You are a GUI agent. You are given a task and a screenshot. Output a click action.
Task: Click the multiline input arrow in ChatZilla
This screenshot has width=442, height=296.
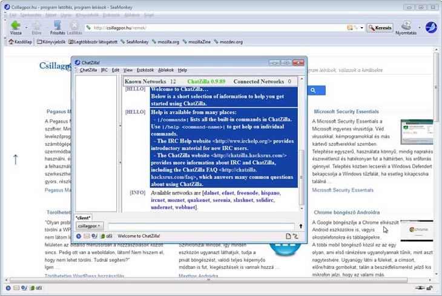point(301,226)
